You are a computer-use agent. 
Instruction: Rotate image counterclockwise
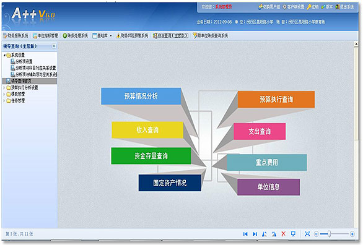pos(264,234)
